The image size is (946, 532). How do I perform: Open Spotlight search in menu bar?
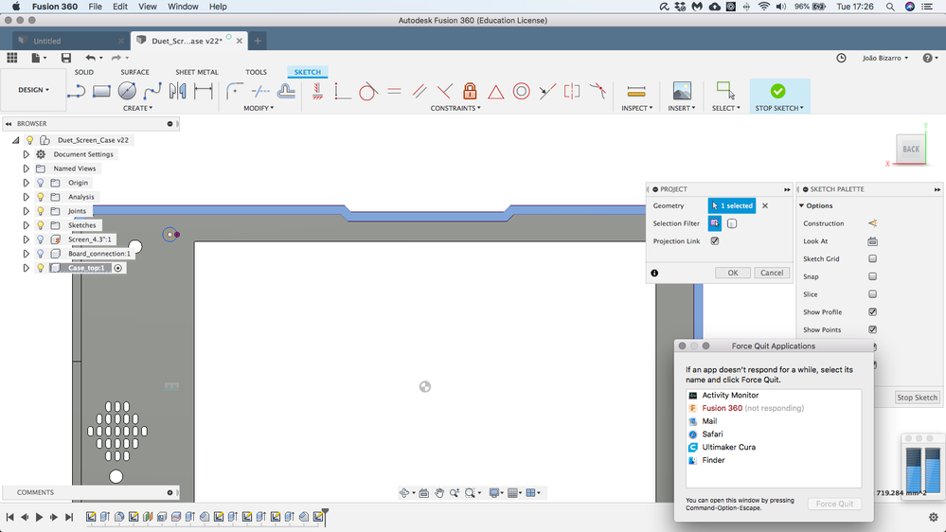point(890,7)
